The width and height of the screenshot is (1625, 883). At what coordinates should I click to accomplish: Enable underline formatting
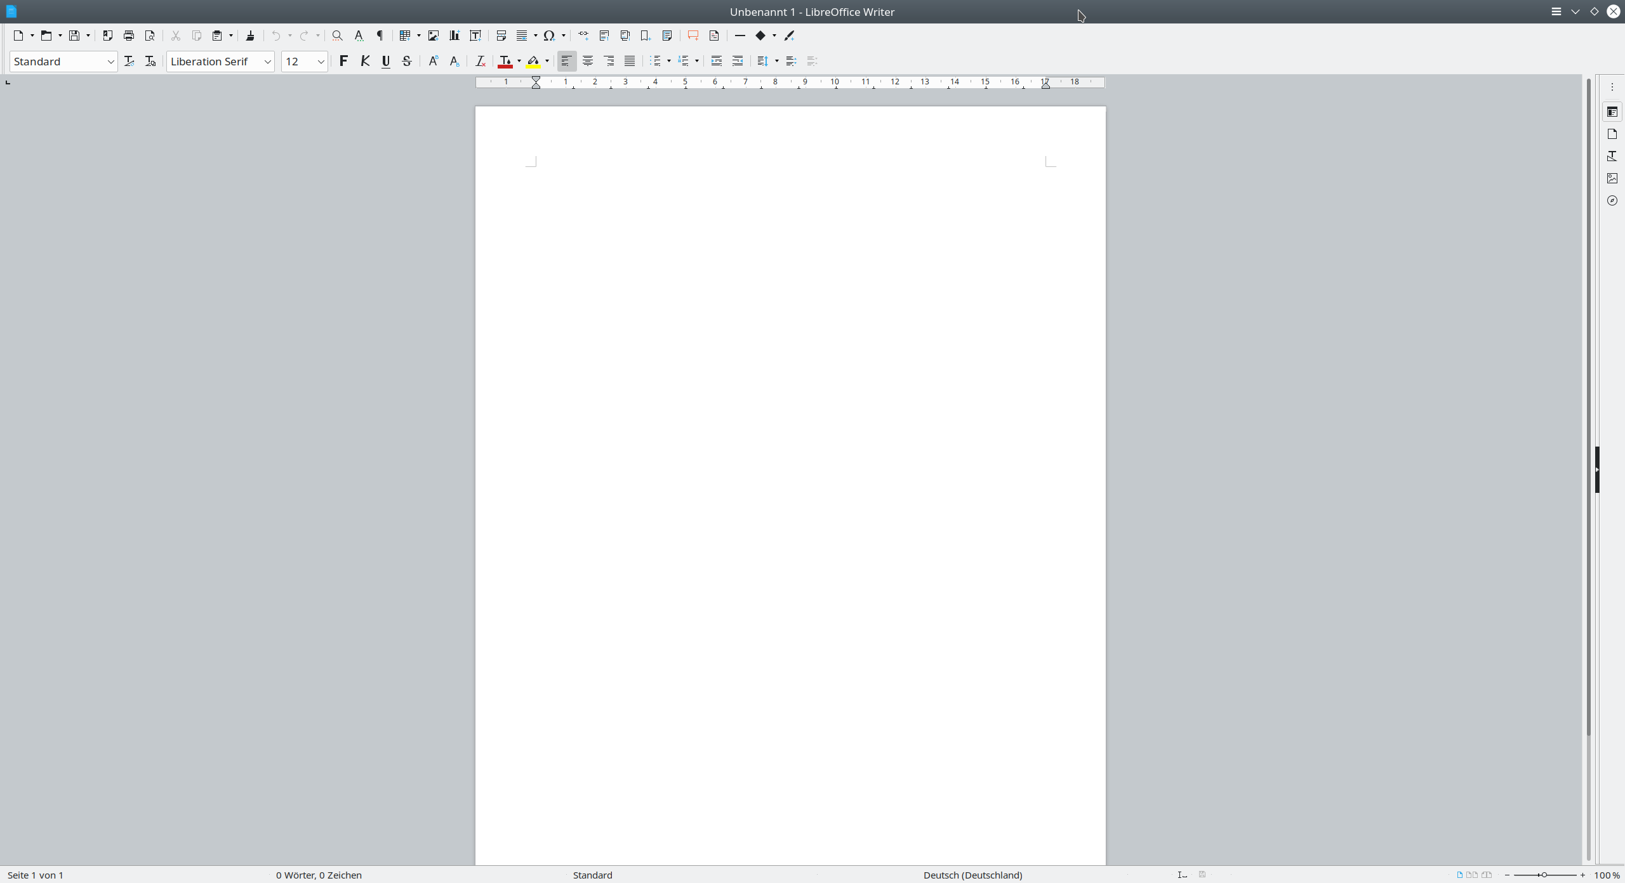point(385,61)
